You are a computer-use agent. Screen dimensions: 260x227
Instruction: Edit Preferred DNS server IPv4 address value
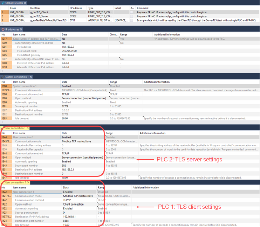pos(84,63)
